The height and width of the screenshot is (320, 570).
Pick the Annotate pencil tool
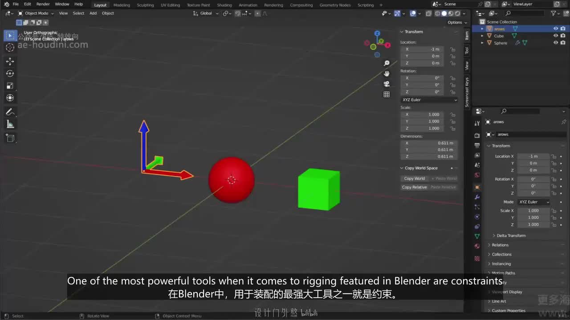click(10, 112)
